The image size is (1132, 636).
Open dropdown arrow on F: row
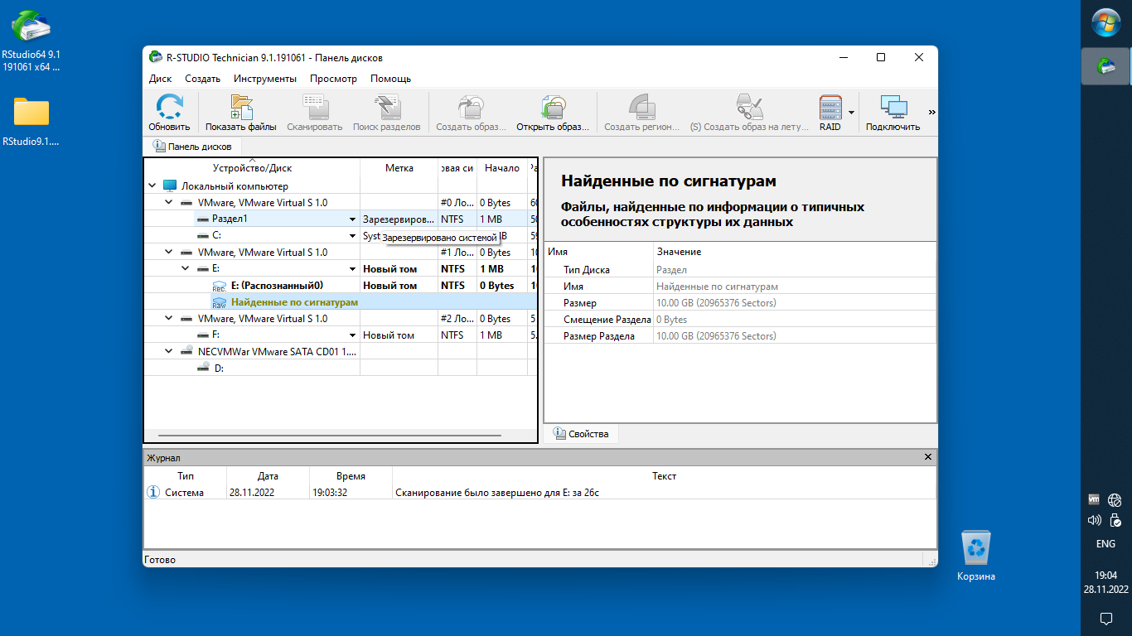pyautogui.click(x=353, y=335)
